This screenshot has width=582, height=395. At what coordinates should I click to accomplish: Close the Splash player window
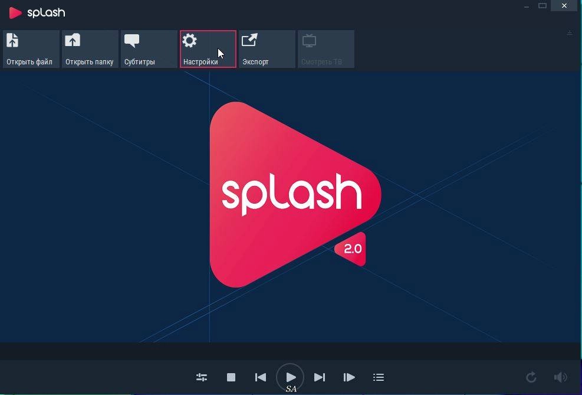[x=564, y=5]
